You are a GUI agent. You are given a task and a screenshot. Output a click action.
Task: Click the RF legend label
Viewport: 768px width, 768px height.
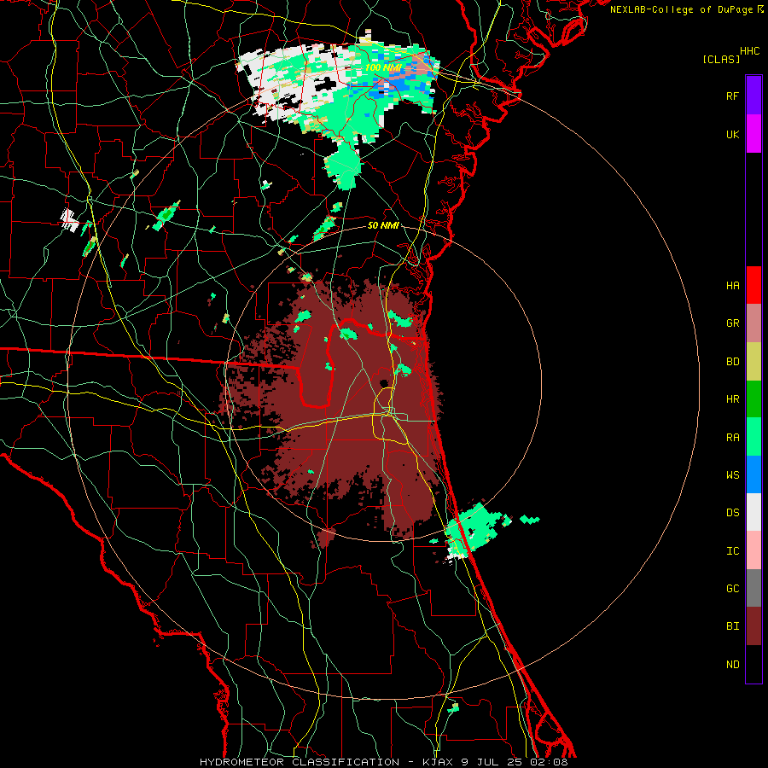pyautogui.click(x=732, y=96)
